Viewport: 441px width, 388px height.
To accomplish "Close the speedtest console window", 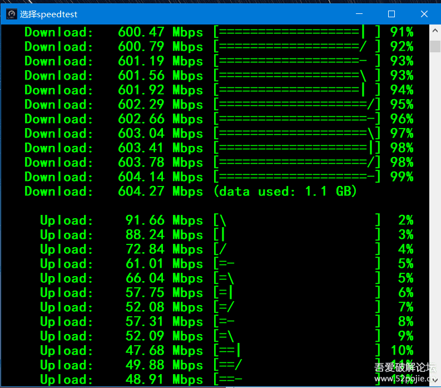I will [x=424, y=14].
